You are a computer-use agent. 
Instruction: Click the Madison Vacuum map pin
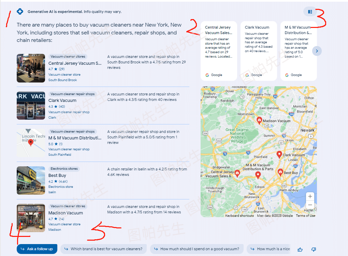(x=259, y=120)
